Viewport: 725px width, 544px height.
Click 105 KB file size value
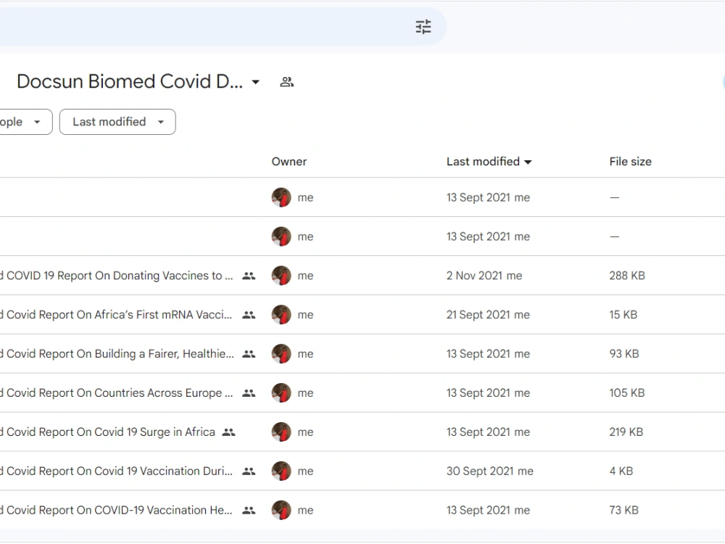(x=627, y=393)
